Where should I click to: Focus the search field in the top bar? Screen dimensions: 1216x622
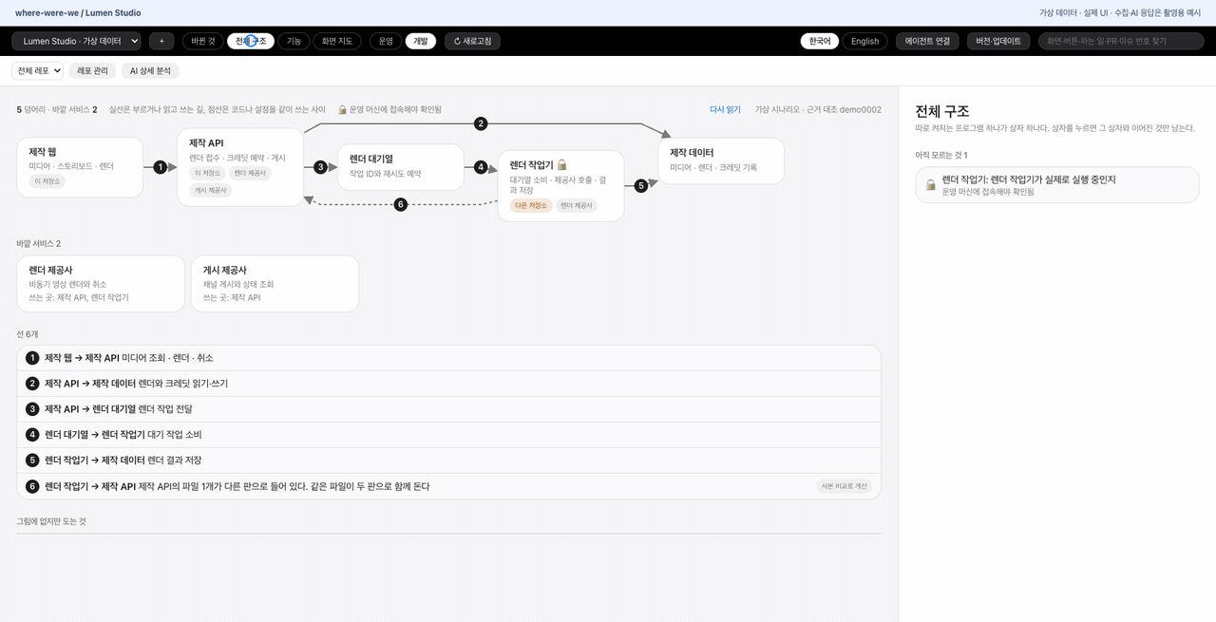1121,41
